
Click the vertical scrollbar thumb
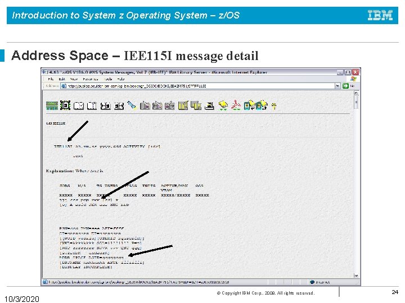click(x=356, y=102)
